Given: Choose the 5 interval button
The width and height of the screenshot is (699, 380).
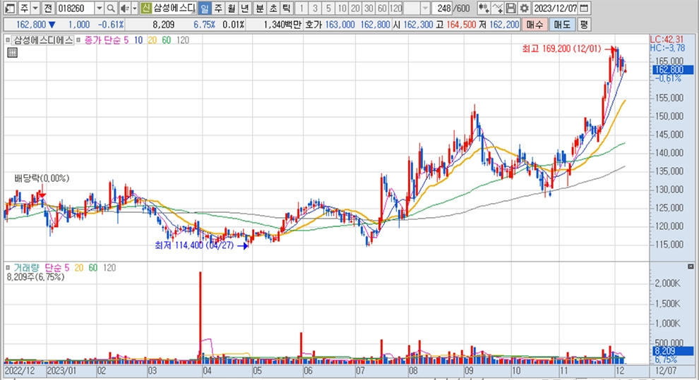Looking at the screenshot, I should click(x=328, y=8).
